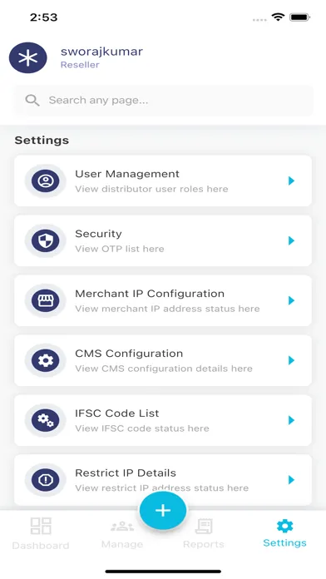This screenshot has height=579, width=326.
Task: Expand IFSC Code List arrow
Action: 291,420
